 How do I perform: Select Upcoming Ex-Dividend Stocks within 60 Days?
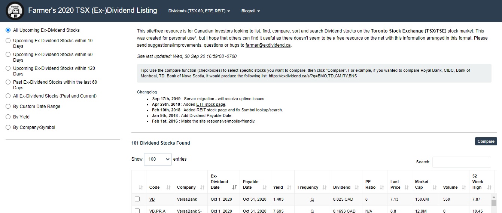[8, 55]
